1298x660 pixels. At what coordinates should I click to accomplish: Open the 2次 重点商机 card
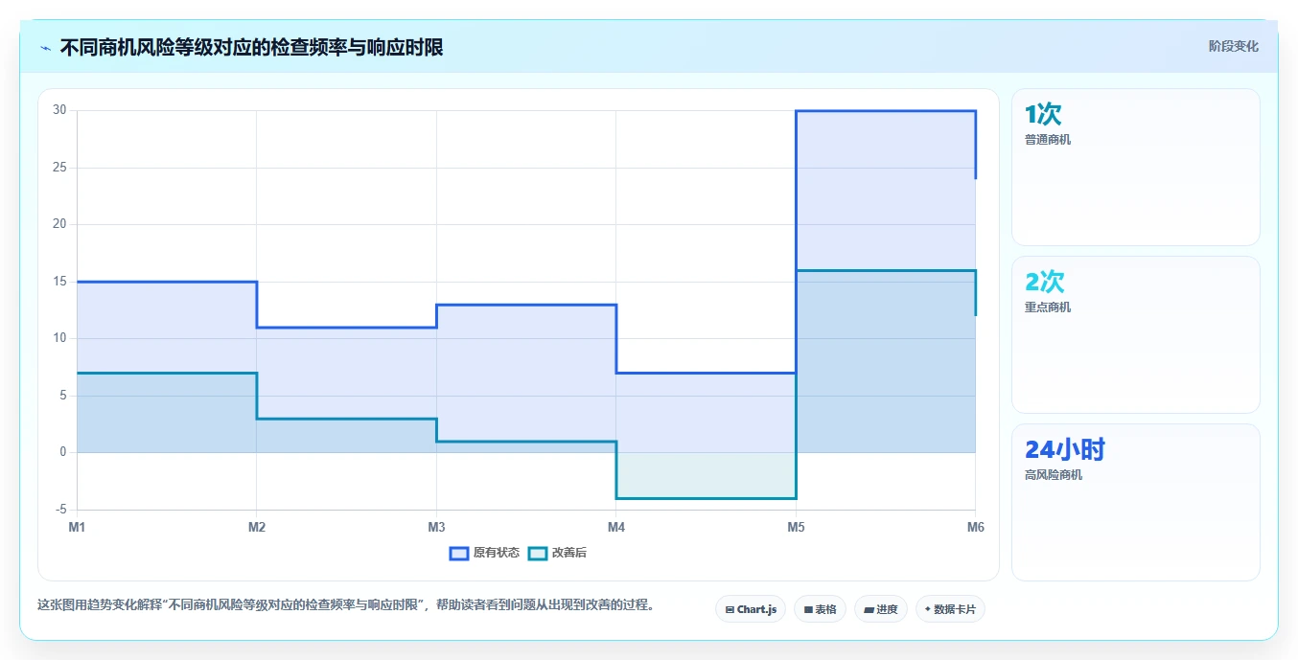[1135, 334]
